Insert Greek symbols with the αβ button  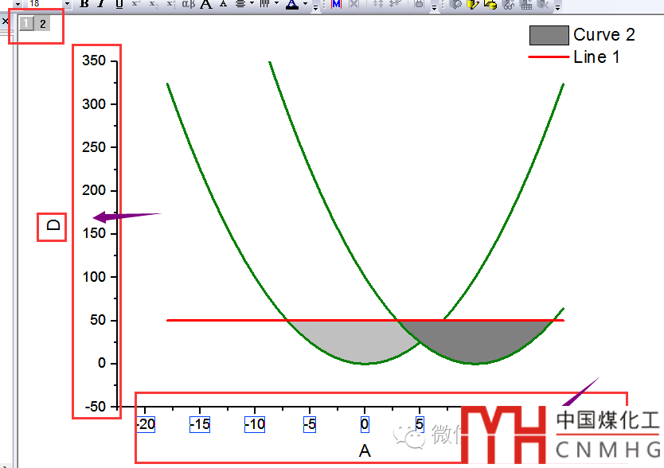[x=188, y=4]
